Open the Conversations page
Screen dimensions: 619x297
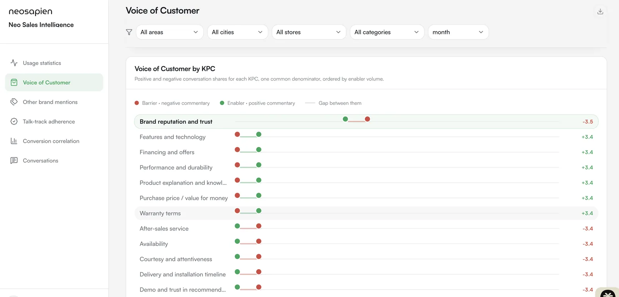(54, 160)
